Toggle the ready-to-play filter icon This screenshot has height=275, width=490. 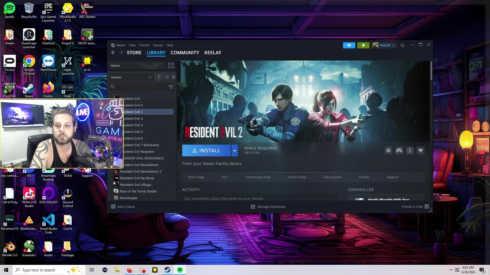(173, 77)
